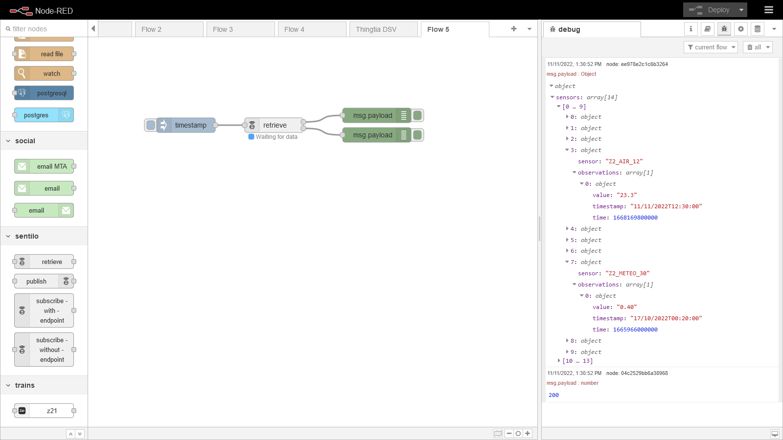Expand sensor item 0 object

coord(567,117)
